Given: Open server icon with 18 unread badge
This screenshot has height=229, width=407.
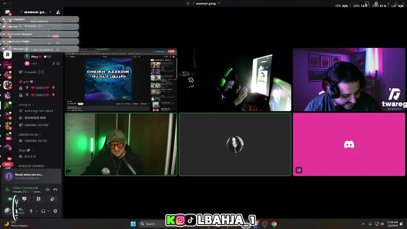Looking at the screenshot, I should tap(8, 75).
